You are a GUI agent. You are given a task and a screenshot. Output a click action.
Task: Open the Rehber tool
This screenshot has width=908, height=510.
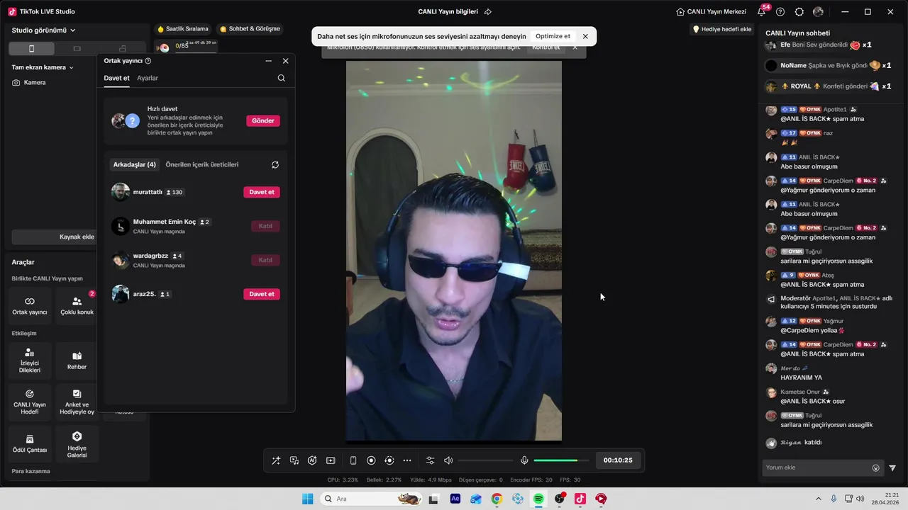[x=77, y=361]
